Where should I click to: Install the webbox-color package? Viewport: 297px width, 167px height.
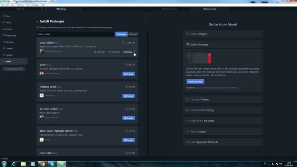[x=129, y=96]
